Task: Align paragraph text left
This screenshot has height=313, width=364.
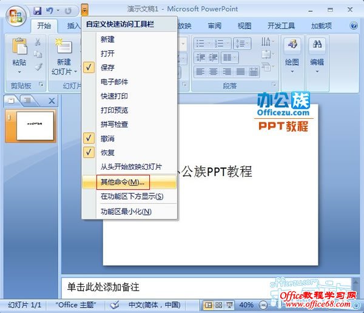Action: (x=200, y=72)
